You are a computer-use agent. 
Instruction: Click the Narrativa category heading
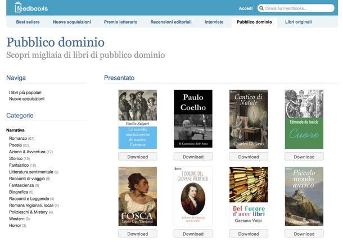(x=15, y=130)
